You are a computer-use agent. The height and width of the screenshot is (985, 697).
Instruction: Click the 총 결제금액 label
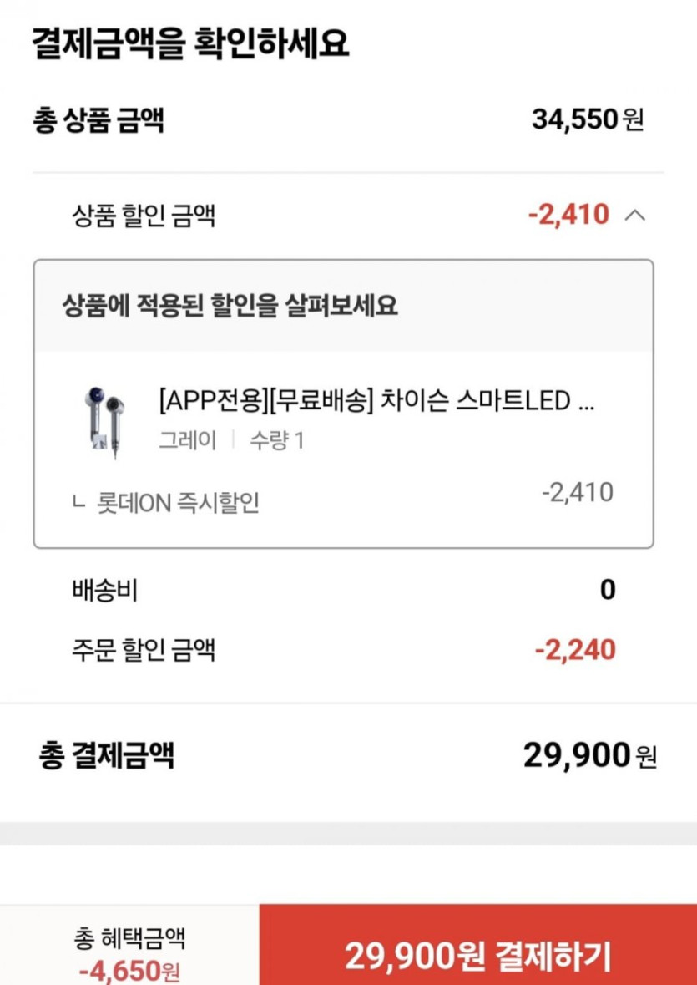click(106, 756)
